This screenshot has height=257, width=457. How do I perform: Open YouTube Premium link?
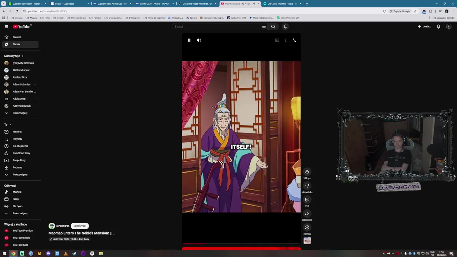coord(20,231)
